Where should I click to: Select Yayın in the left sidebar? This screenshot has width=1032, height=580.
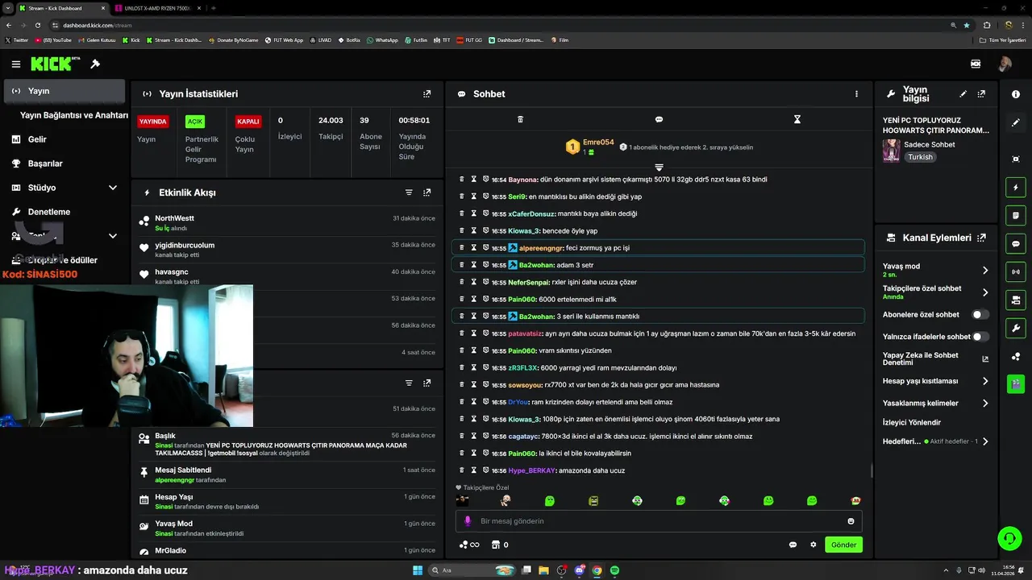[x=64, y=91]
